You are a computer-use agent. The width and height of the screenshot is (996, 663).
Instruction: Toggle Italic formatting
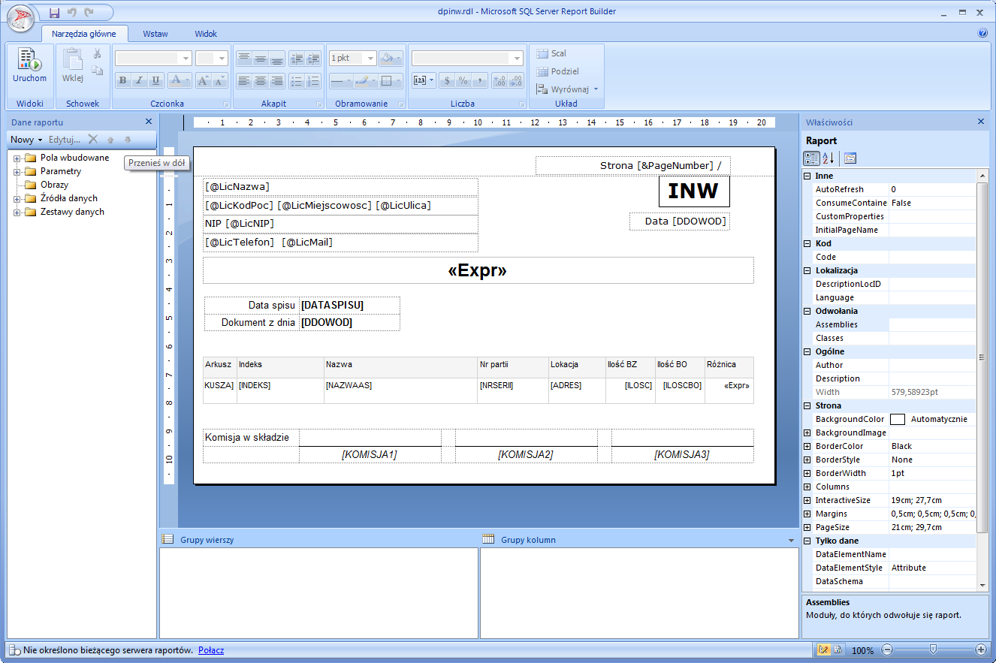point(140,81)
